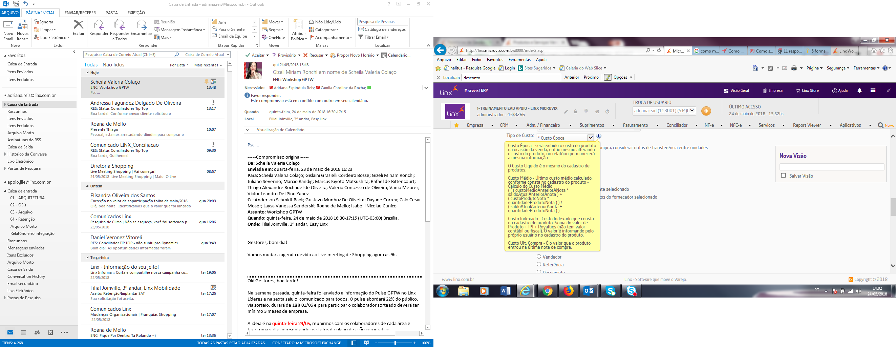Click the info icon beside Tipo de Custo
This screenshot has width=896, height=347.
pos(599,137)
